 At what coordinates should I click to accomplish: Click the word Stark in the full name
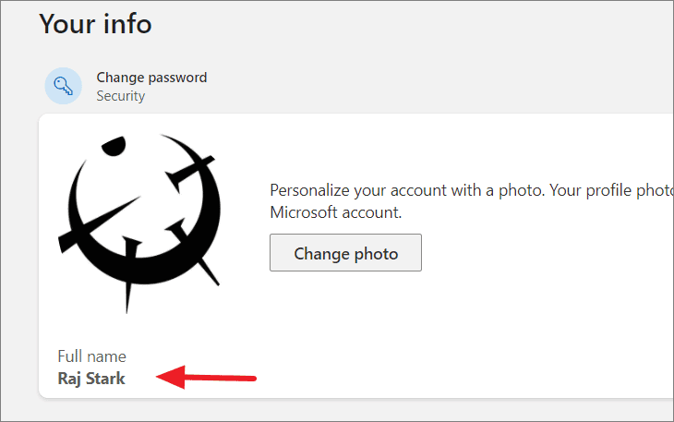coord(105,379)
